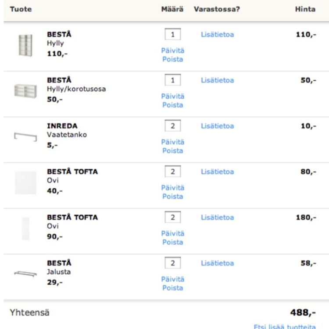Viewport: 329px width, 329px height.
Task: Open the INREDA Vaatetanko product image
Action: (x=25, y=137)
